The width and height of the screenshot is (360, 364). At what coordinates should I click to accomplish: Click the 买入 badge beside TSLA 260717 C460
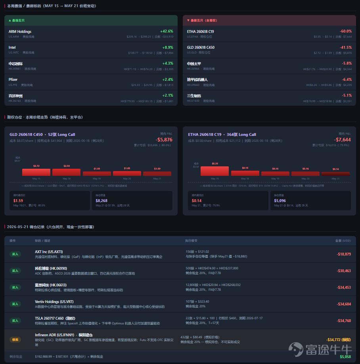coord(15,320)
